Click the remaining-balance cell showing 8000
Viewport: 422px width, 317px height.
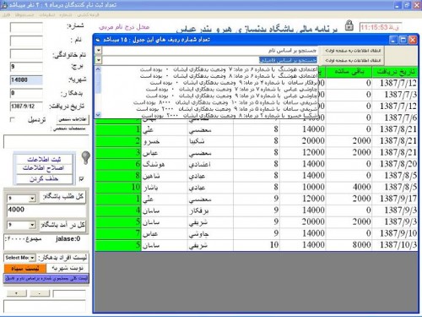(349, 245)
